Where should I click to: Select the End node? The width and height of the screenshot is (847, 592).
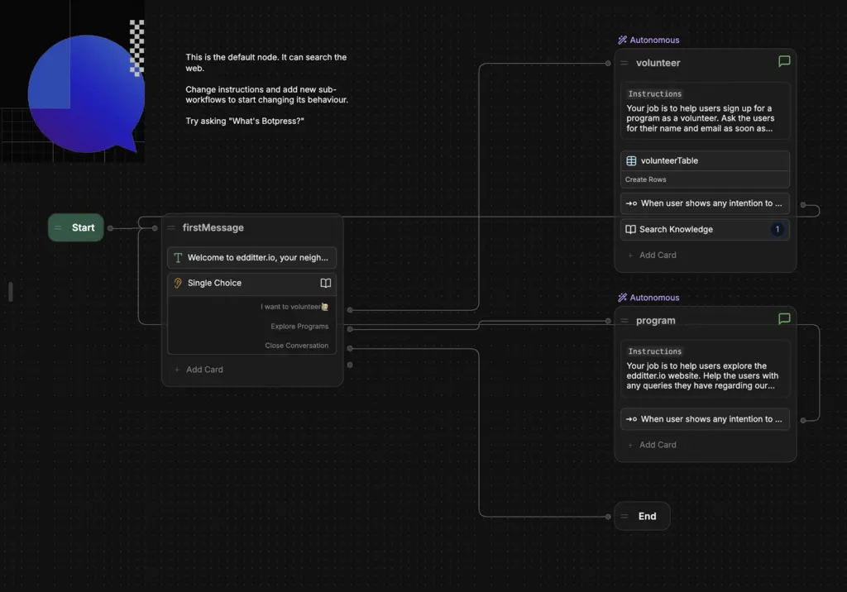pyautogui.click(x=642, y=515)
